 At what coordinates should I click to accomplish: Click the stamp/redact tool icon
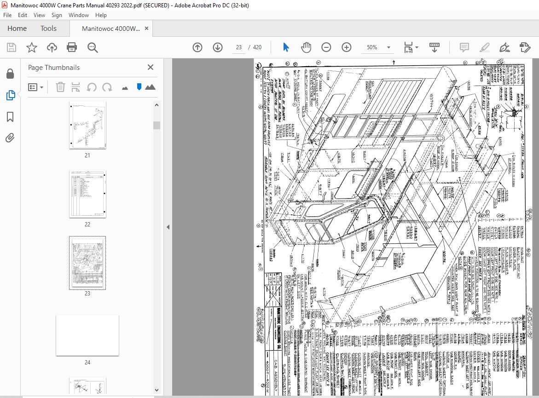pyautogui.click(x=525, y=47)
